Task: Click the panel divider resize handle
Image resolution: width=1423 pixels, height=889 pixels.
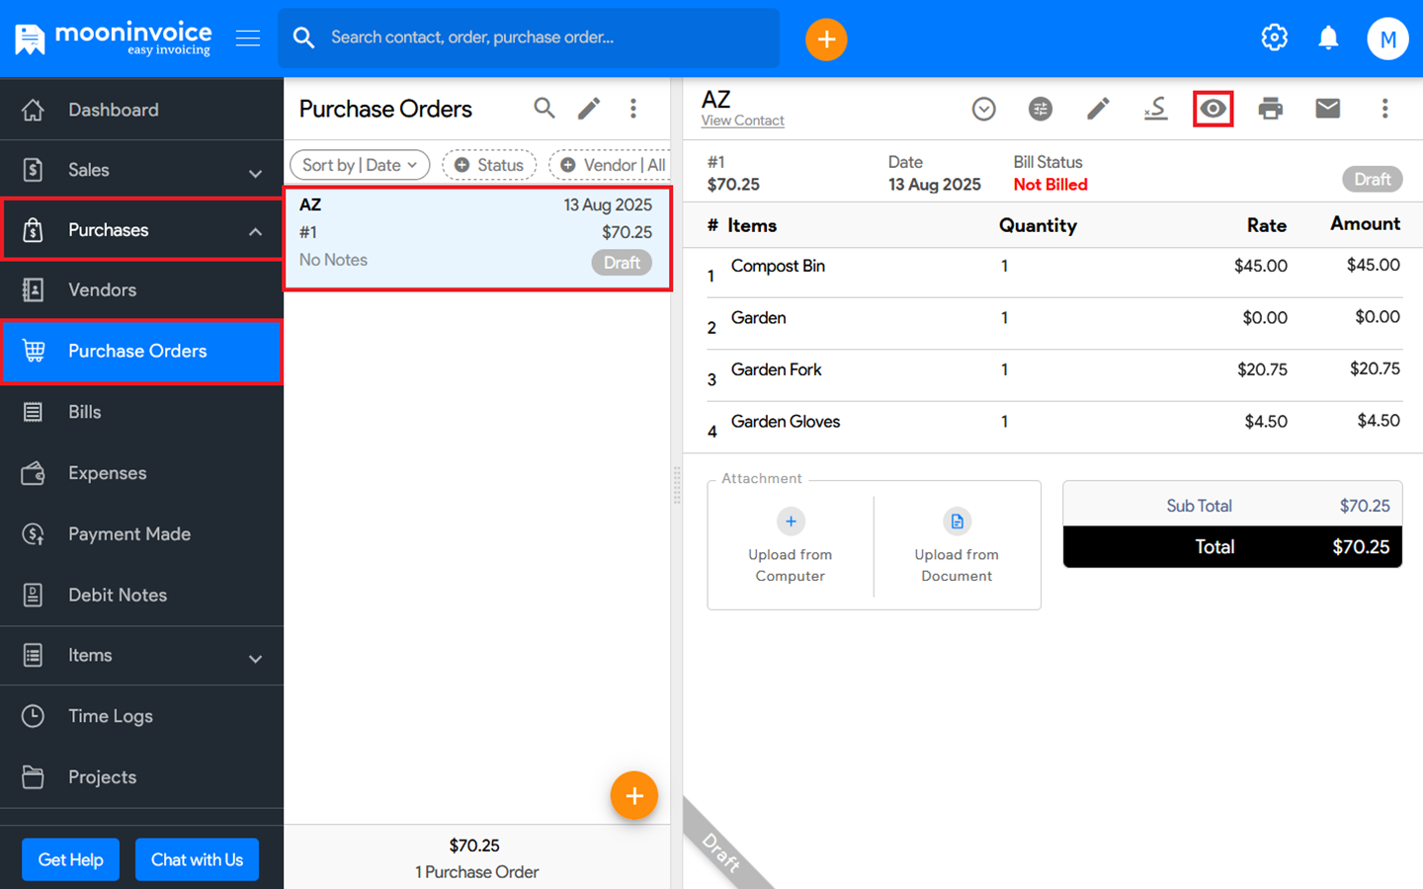Action: click(677, 485)
